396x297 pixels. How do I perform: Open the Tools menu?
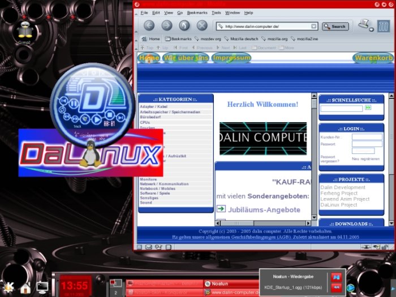[216, 12]
